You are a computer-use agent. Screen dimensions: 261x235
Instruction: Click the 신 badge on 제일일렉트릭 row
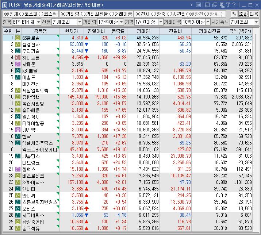pos(18,90)
